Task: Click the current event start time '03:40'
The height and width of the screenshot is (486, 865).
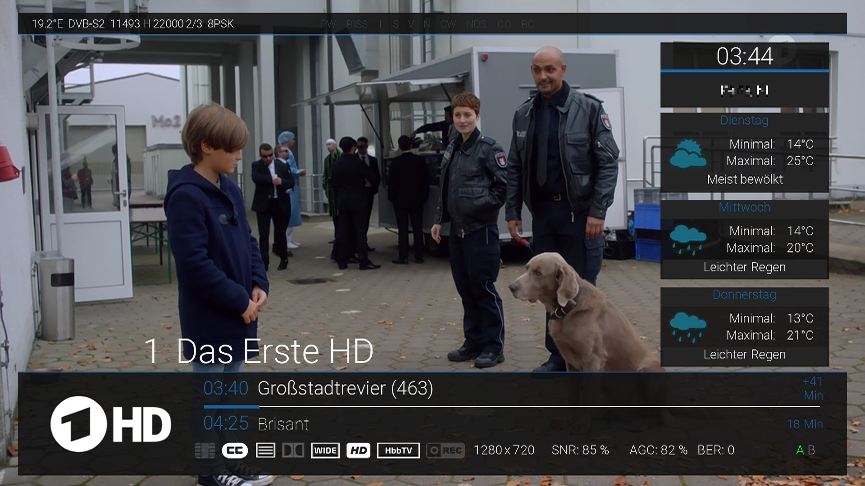Action: 226,388
